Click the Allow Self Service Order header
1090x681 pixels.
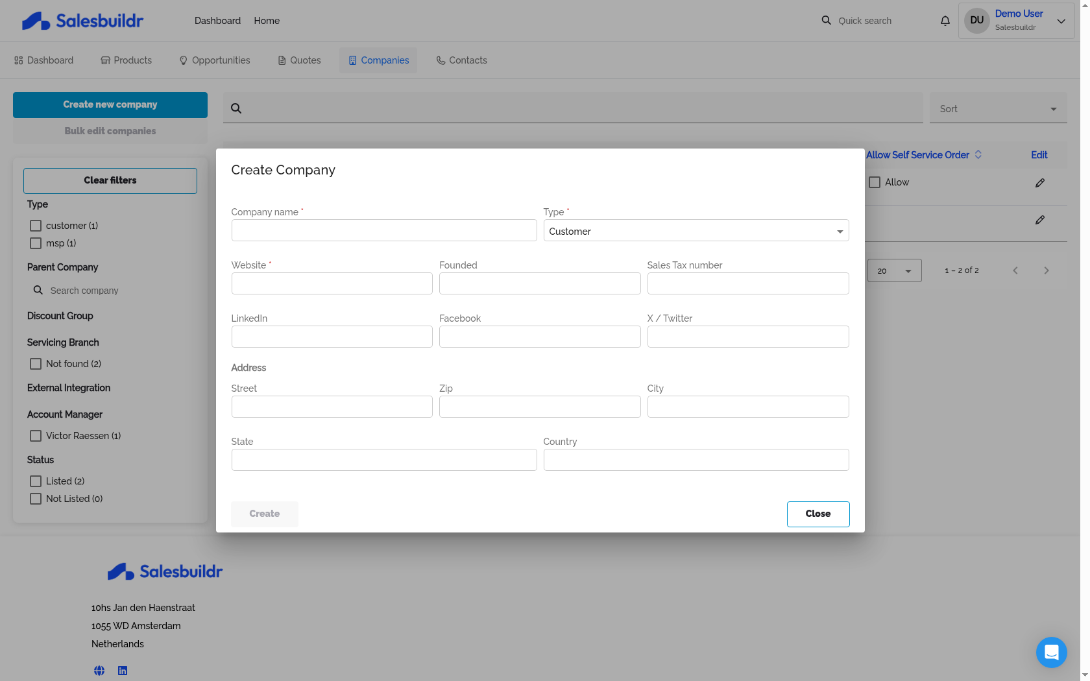(x=917, y=155)
